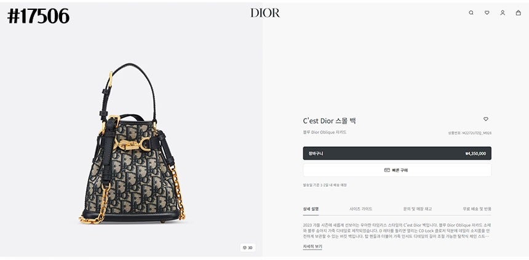
Task: Go to homepage via DIOR logo
Action: coord(265,13)
